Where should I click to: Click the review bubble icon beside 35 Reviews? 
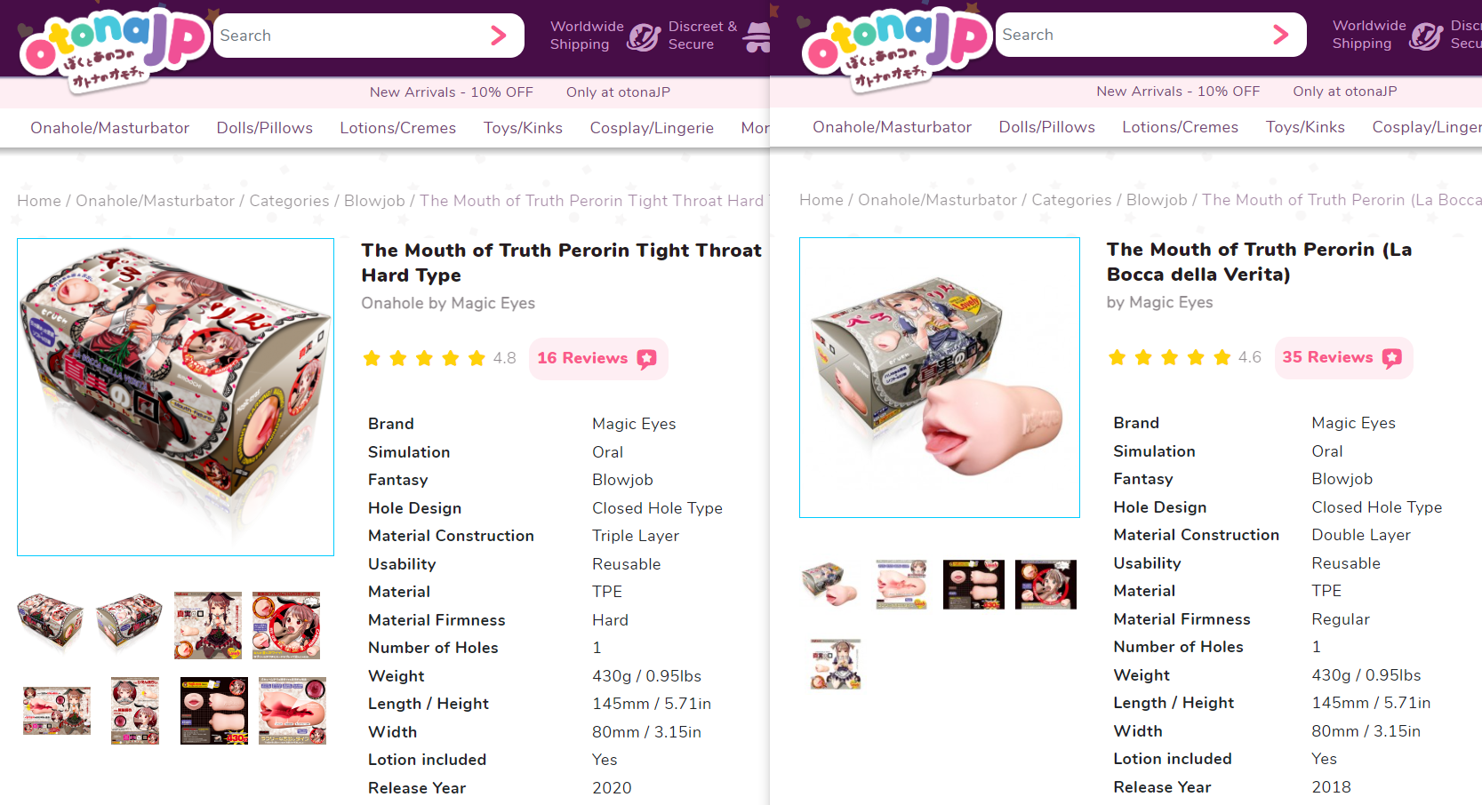coord(1392,358)
